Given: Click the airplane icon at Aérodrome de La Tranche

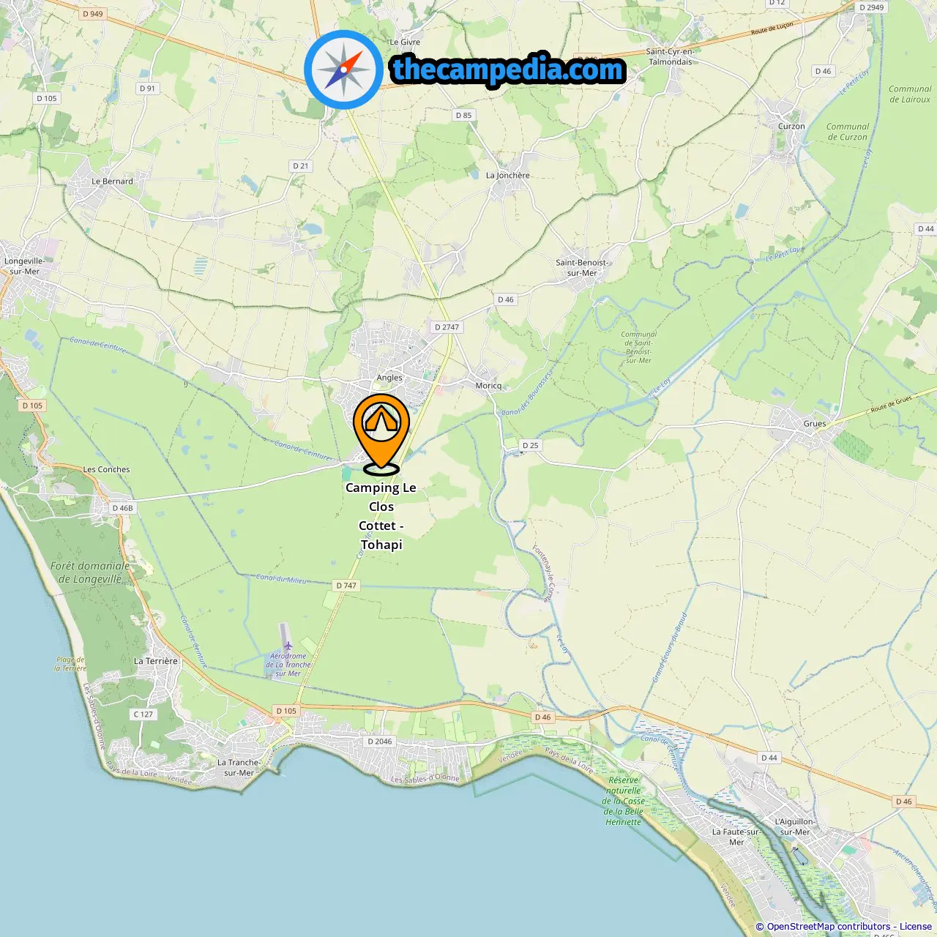Looking at the screenshot, I should click(288, 646).
